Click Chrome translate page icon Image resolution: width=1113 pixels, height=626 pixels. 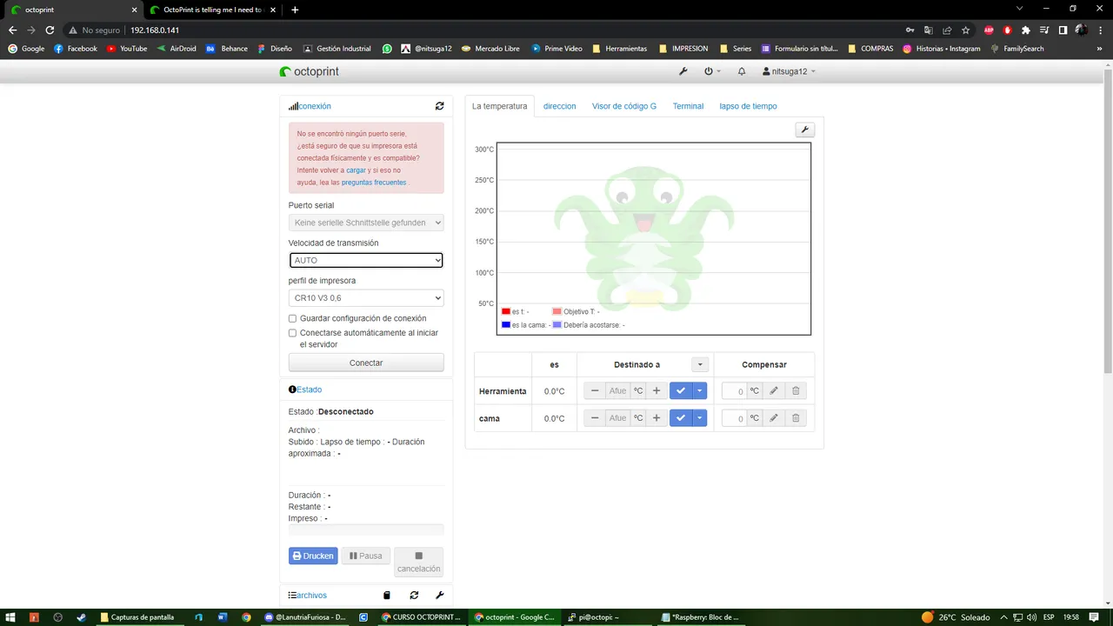[x=929, y=30]
